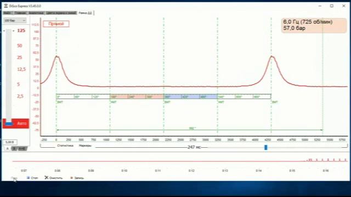Open the Цвета экрана и линий tab
The height and width of the screenshot is (197, 351).
pyautogui.click(x=61, y=13)
